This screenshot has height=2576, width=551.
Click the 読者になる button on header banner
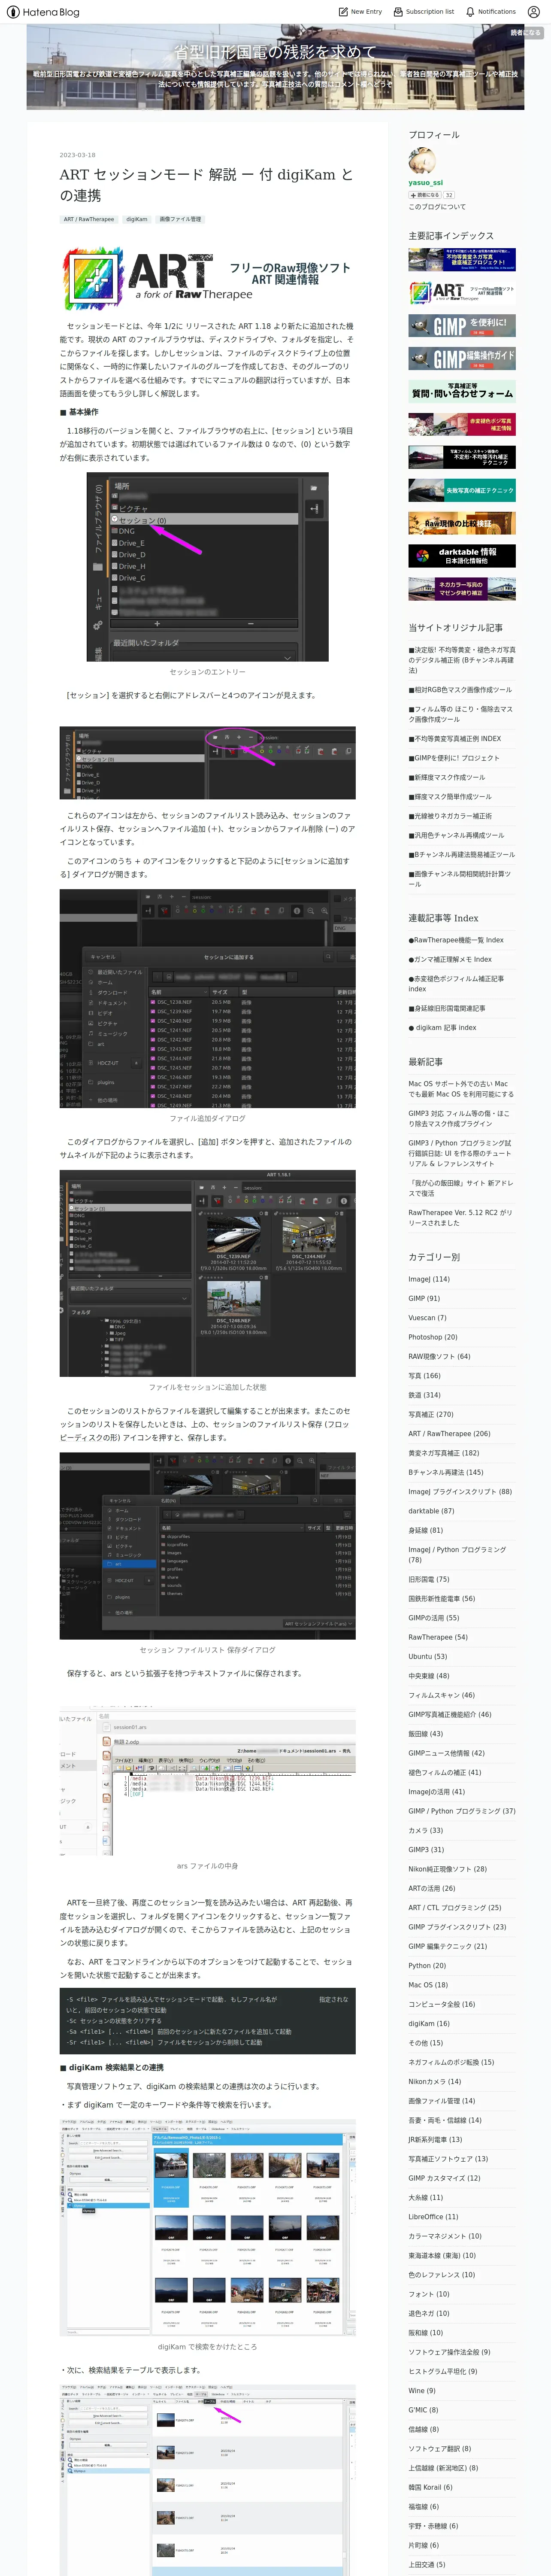[525, 33]
